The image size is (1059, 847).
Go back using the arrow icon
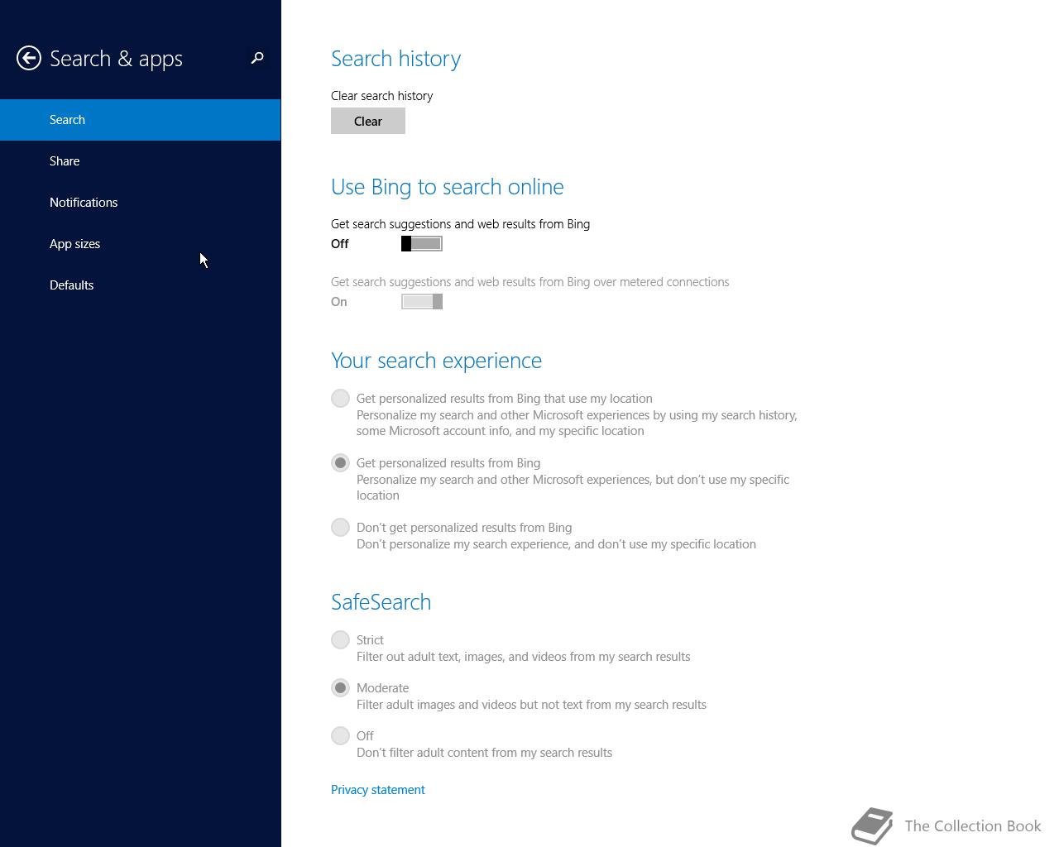point(29,58)
